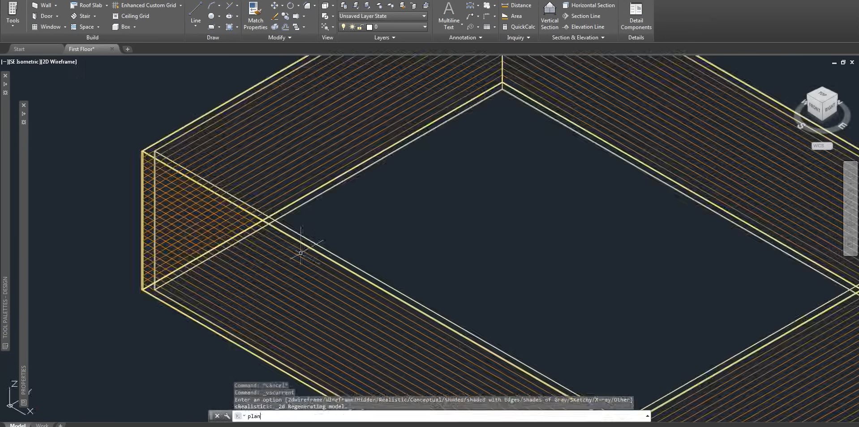Toggle layer on/off lightbulb icon
Viewport: 859px width, 427px height.
(x=344, y=27)
